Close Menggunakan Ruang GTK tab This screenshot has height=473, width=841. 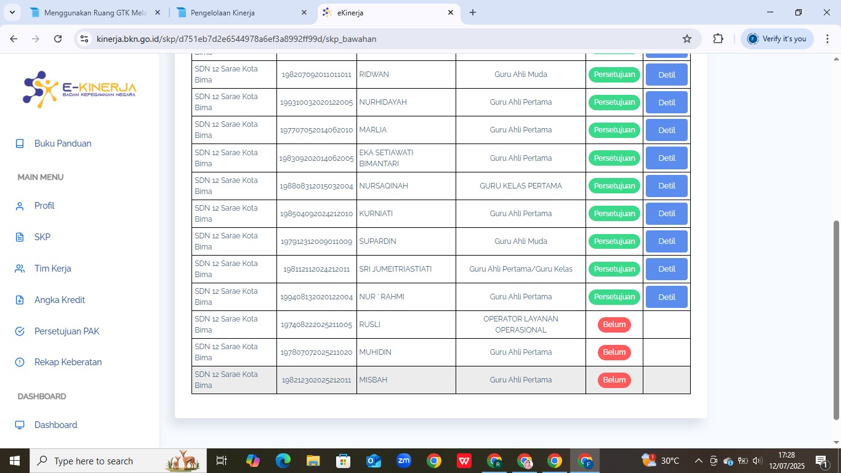158,12
